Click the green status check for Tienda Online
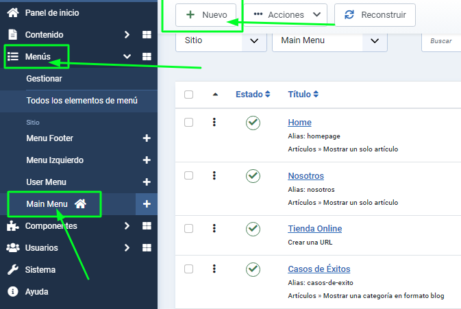The height and width of the screenshot is (309, 461). click(x=253, y=229)
